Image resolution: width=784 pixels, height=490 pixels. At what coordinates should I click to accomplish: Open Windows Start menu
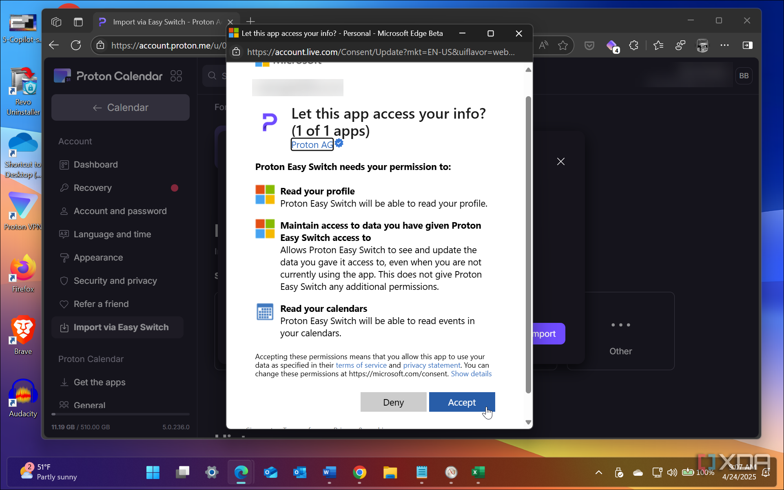click(x=153, y=472)
